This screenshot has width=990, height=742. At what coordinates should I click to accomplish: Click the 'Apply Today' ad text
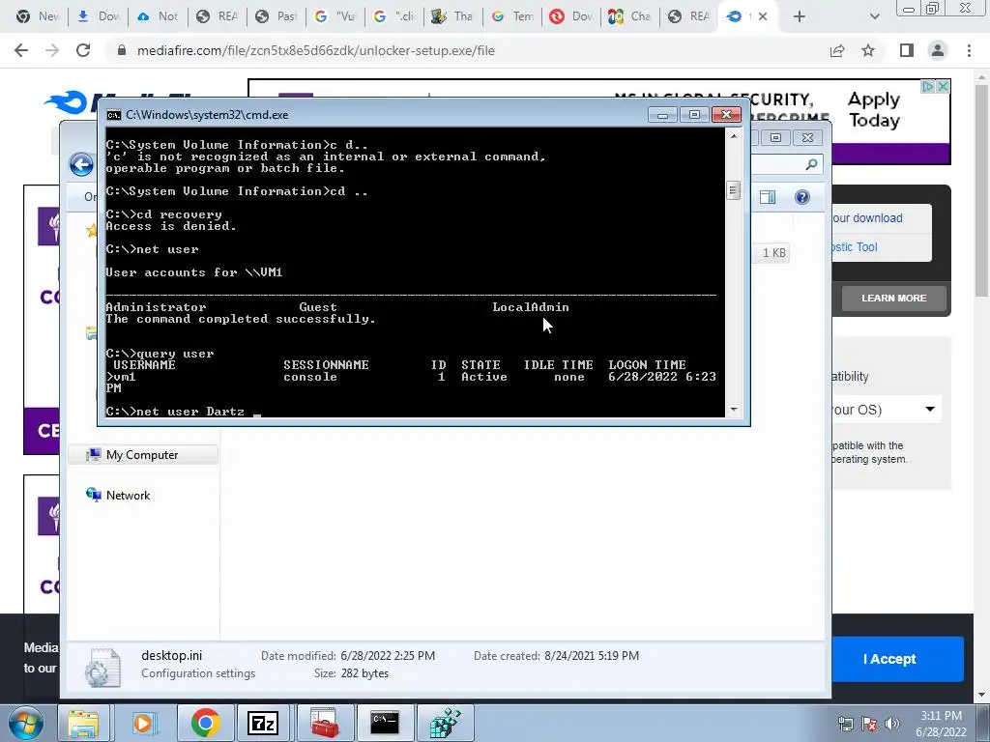(x=874, y=110)
